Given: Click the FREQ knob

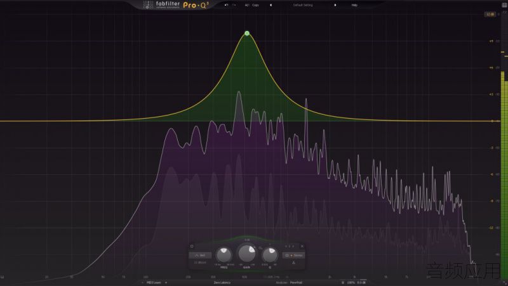Looking at the screenshot, I should click(x=224, y=255).
